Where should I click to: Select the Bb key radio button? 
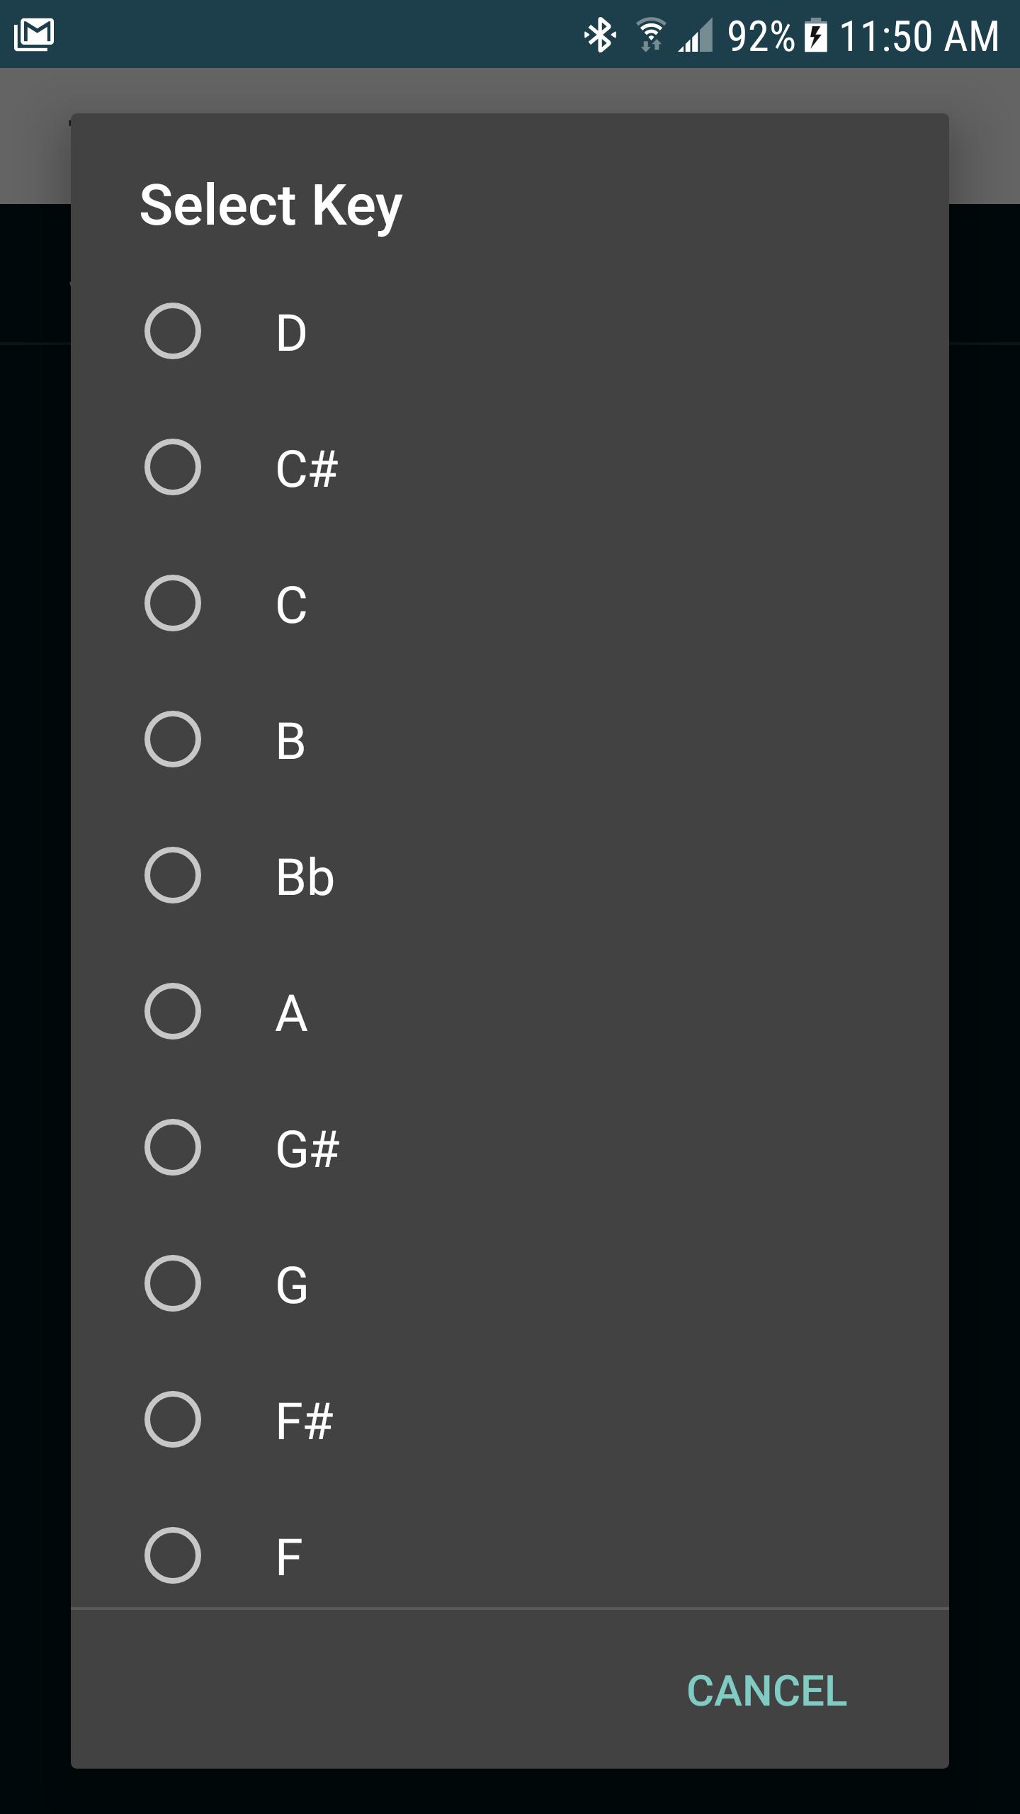tap(173, 875)
